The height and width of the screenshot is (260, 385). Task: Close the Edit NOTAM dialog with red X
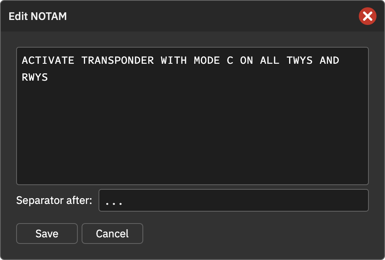tap(367, 16)
